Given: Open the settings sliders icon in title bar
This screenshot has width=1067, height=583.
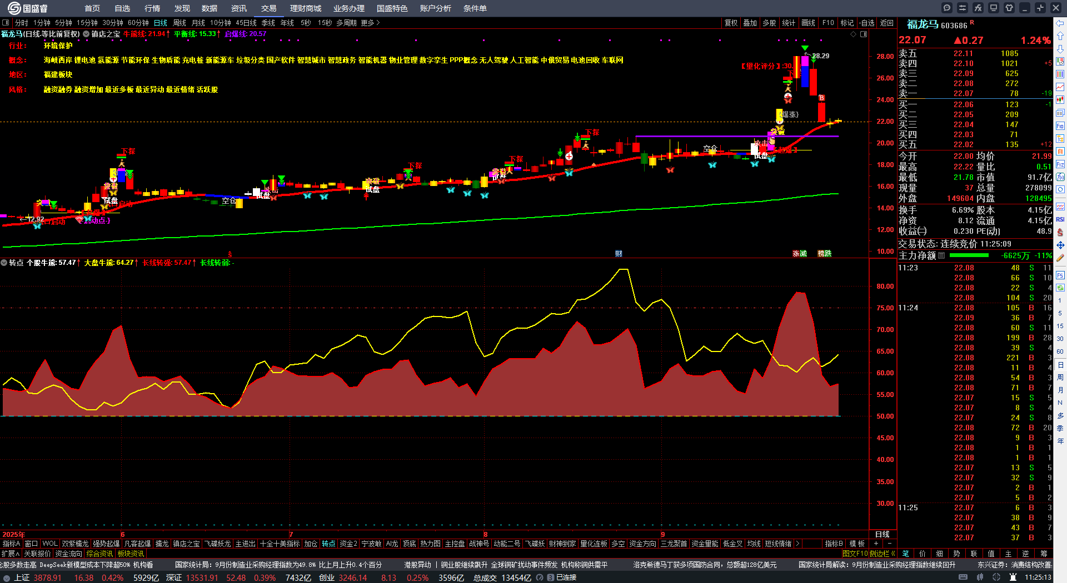Looking at the screenshot, I should click(963, 8).
